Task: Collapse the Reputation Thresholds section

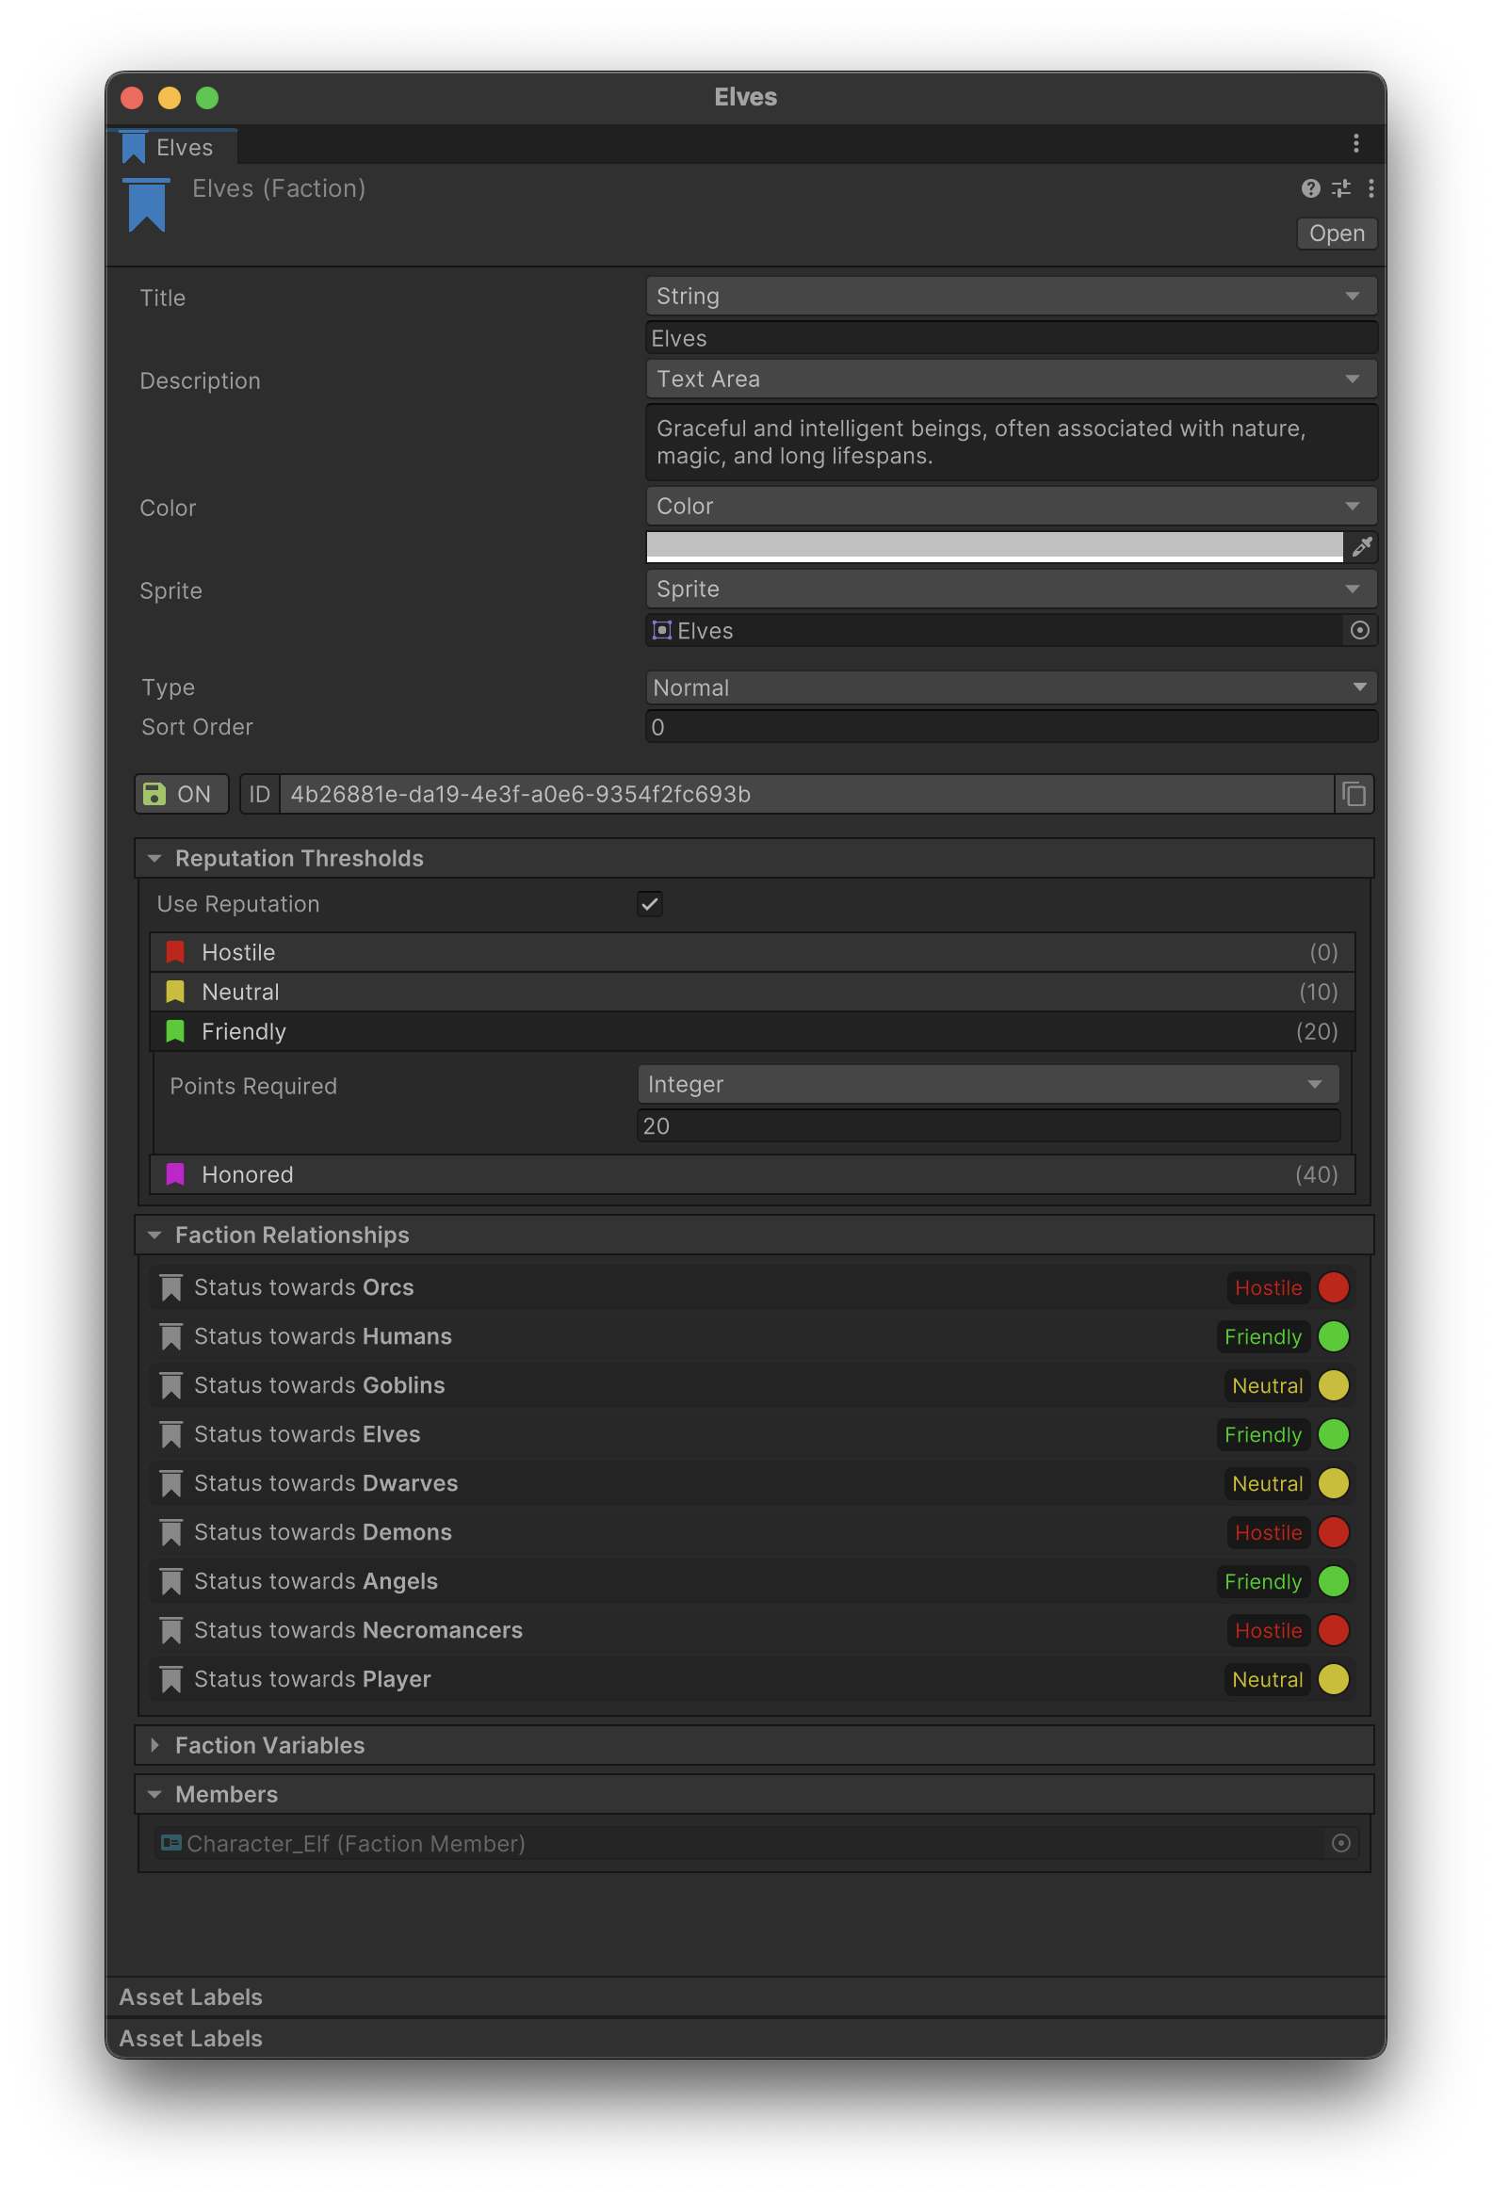Action: (155, 859)
